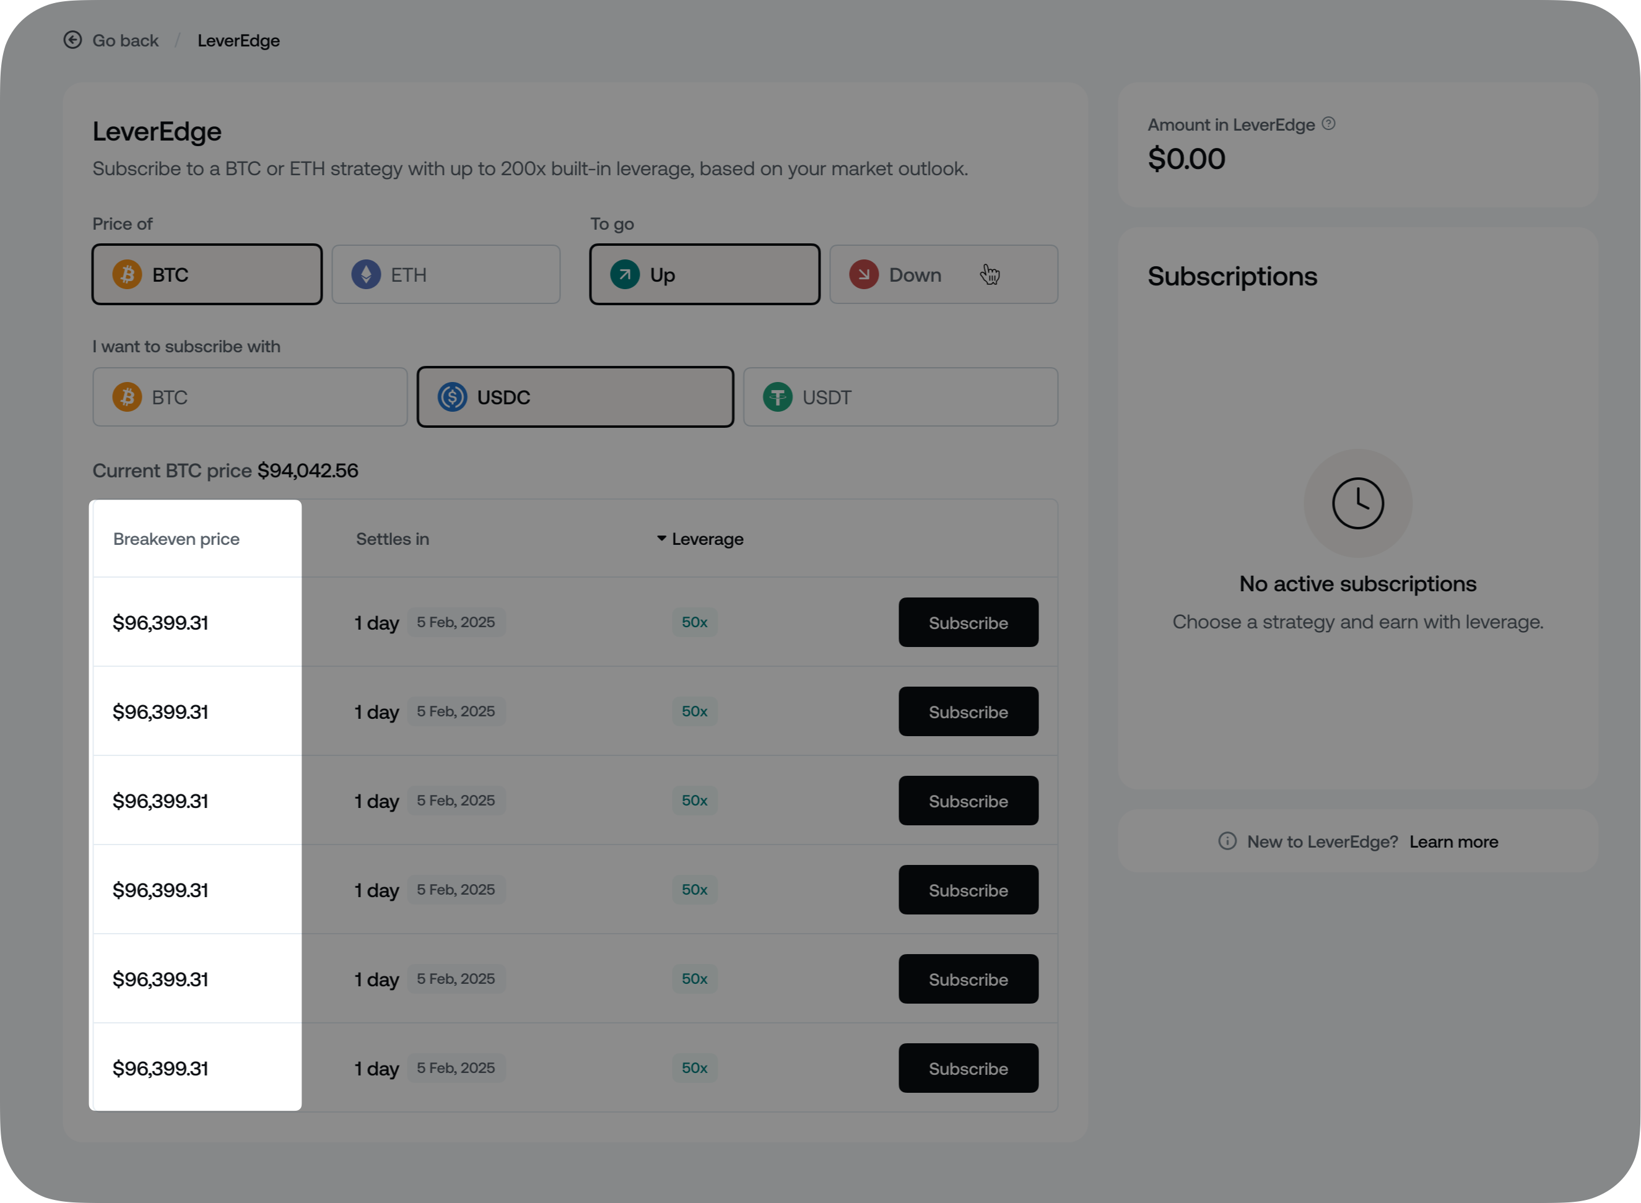This screenshot has height=1203, width=1641.
Task: Click the USDT Tether icon
Action: click(778, 397)
